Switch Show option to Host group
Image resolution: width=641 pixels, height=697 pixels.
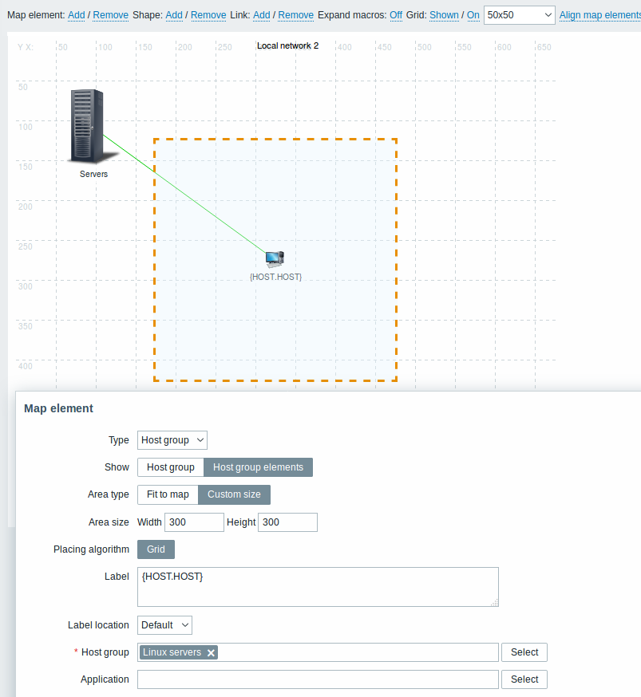(x=170, y=467)
